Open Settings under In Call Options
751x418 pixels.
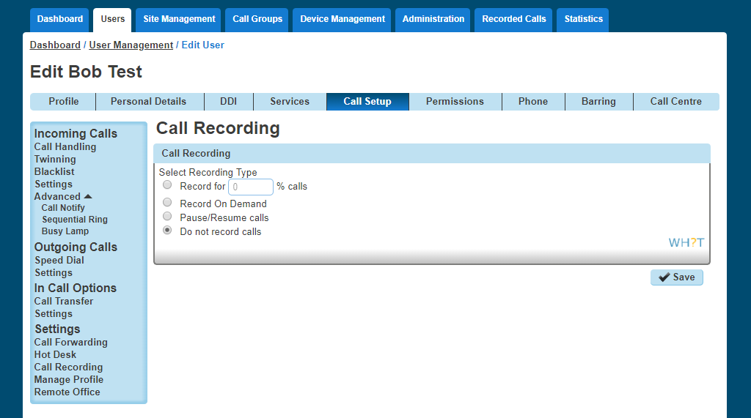pyautogui.click(x=53, y=314)
